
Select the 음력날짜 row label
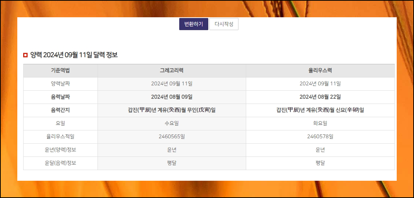pyautogui.click(x=60, y=97)
